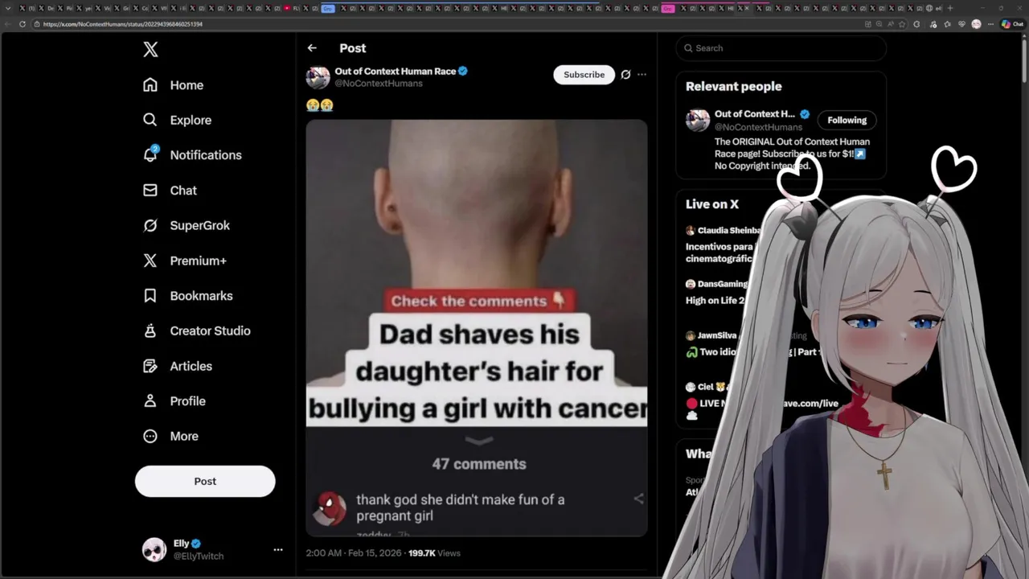This screenshot has height=579, width=1029.
Task: Click the white Post button
Action: pos(205,481)
